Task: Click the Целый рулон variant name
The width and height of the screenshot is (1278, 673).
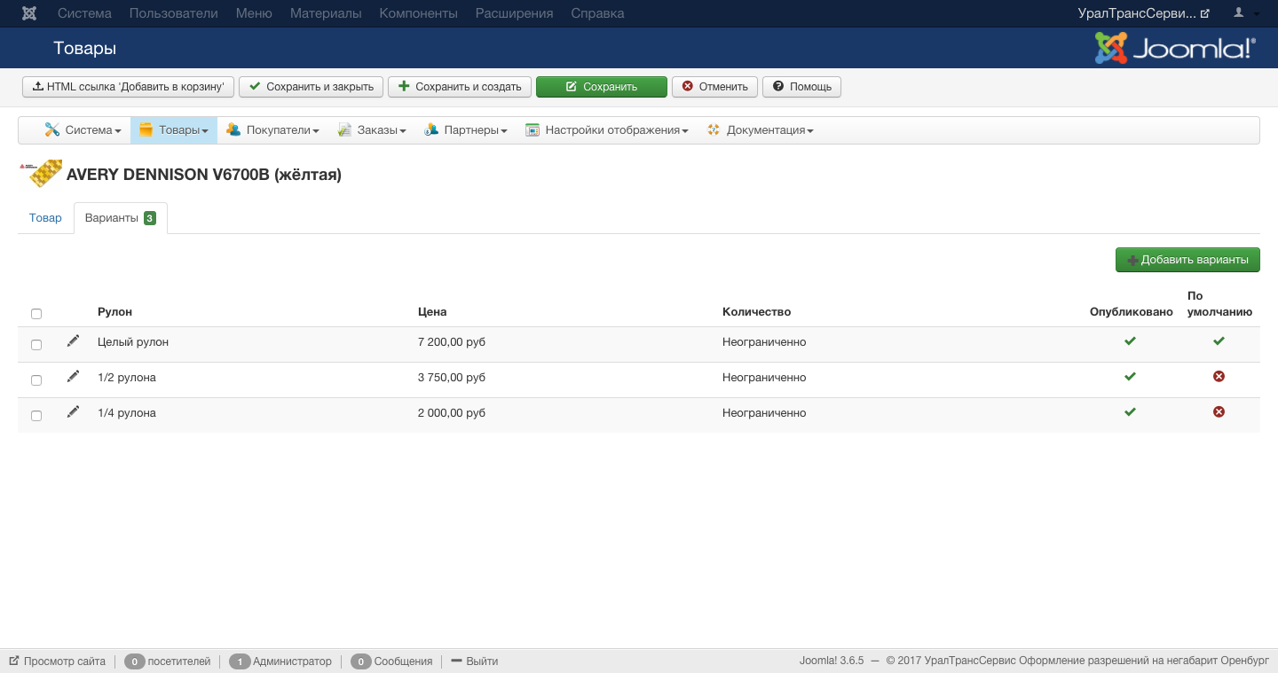Action: (x=133, y=342)
